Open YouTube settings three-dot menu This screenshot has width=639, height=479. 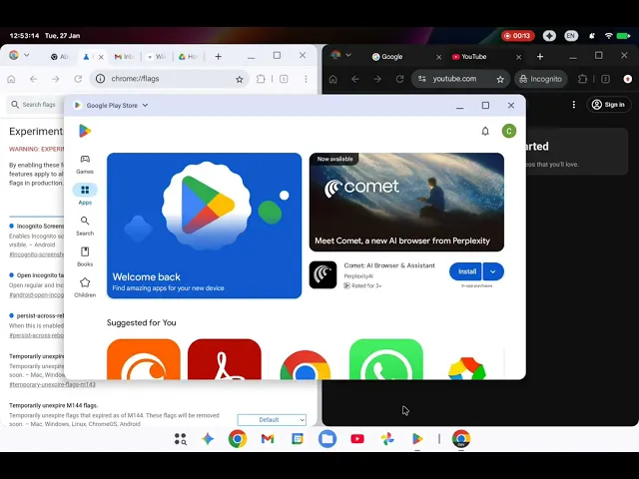click(574, 105)
